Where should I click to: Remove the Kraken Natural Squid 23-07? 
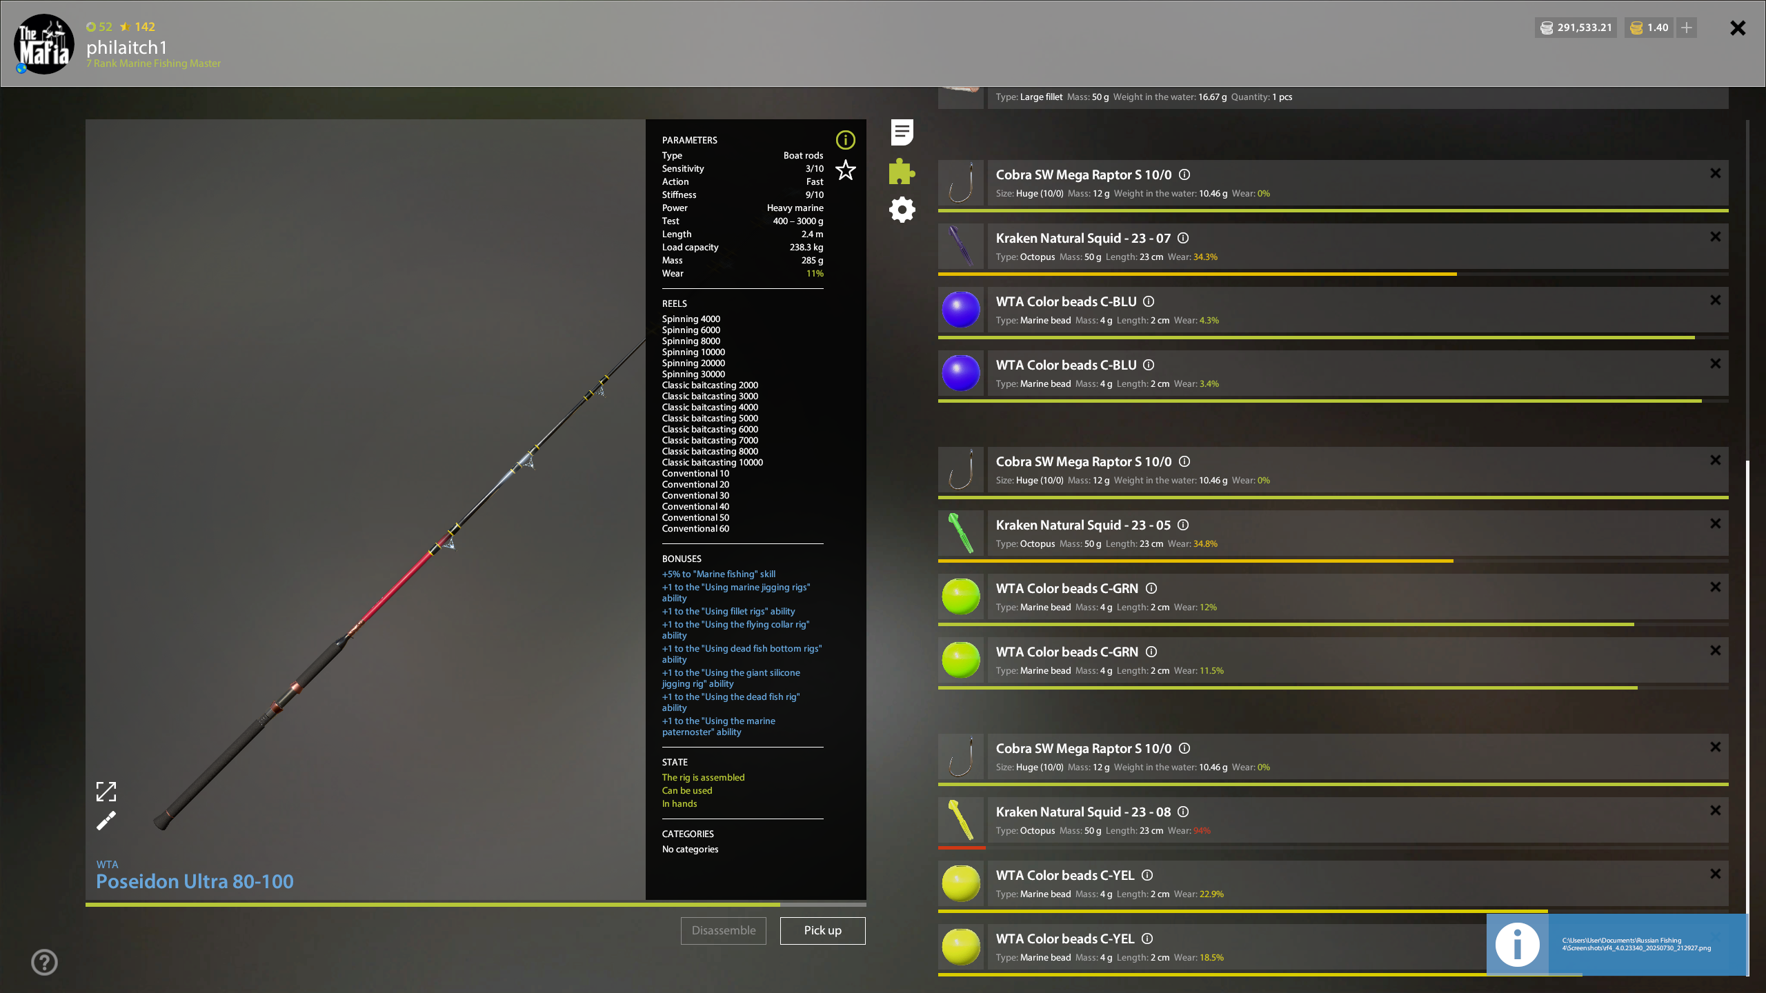1715,237
